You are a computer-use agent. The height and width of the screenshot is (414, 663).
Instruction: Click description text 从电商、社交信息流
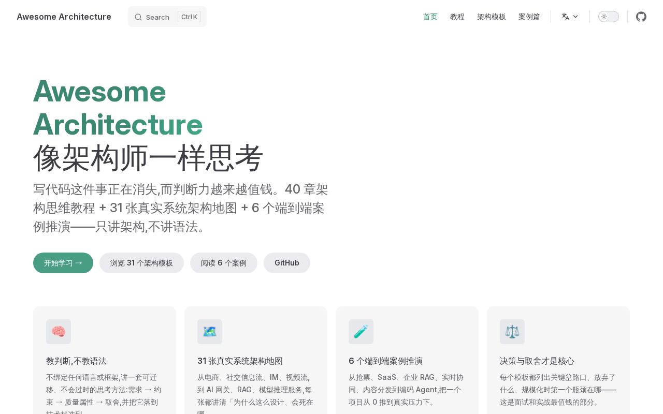coord(255,393)
